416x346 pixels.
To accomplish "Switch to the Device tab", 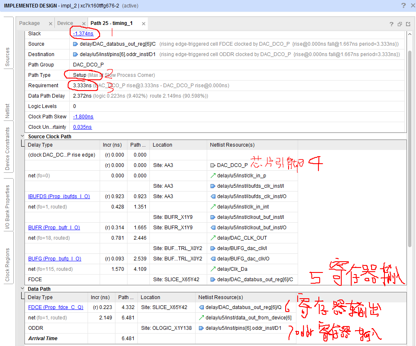I will coord(65,23).
